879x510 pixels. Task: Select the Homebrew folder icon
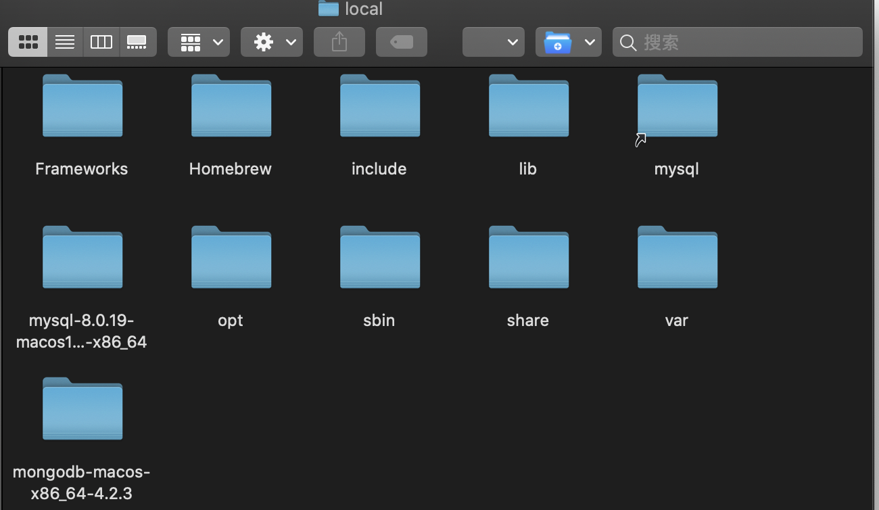[x=231, y=106]
